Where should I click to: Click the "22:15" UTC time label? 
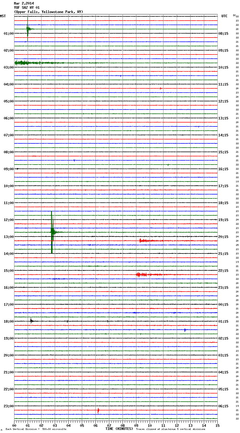pyautogui.click(x=223, y=271)
